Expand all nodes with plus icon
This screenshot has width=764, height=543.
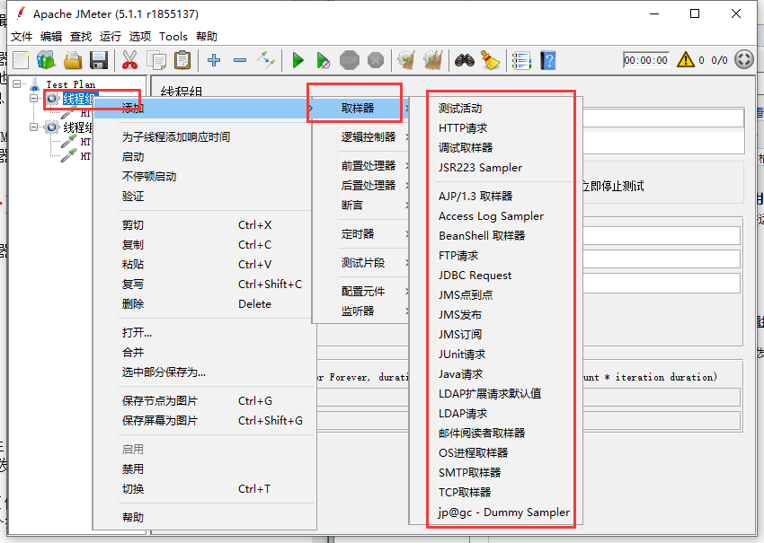[213, 60]
